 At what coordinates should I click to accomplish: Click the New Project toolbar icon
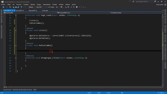click(x=10, y=7)
